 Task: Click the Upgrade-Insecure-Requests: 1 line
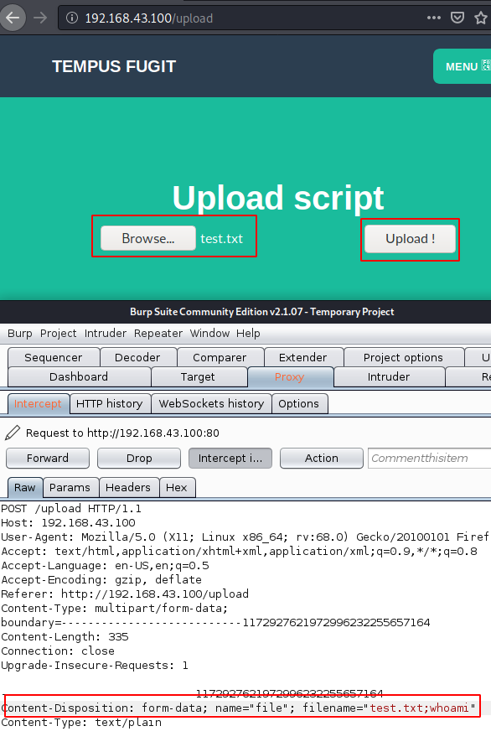point(95,665)
